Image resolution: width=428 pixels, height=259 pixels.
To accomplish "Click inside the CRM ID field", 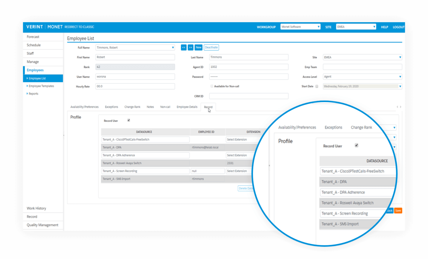I will tap(249, 96).
